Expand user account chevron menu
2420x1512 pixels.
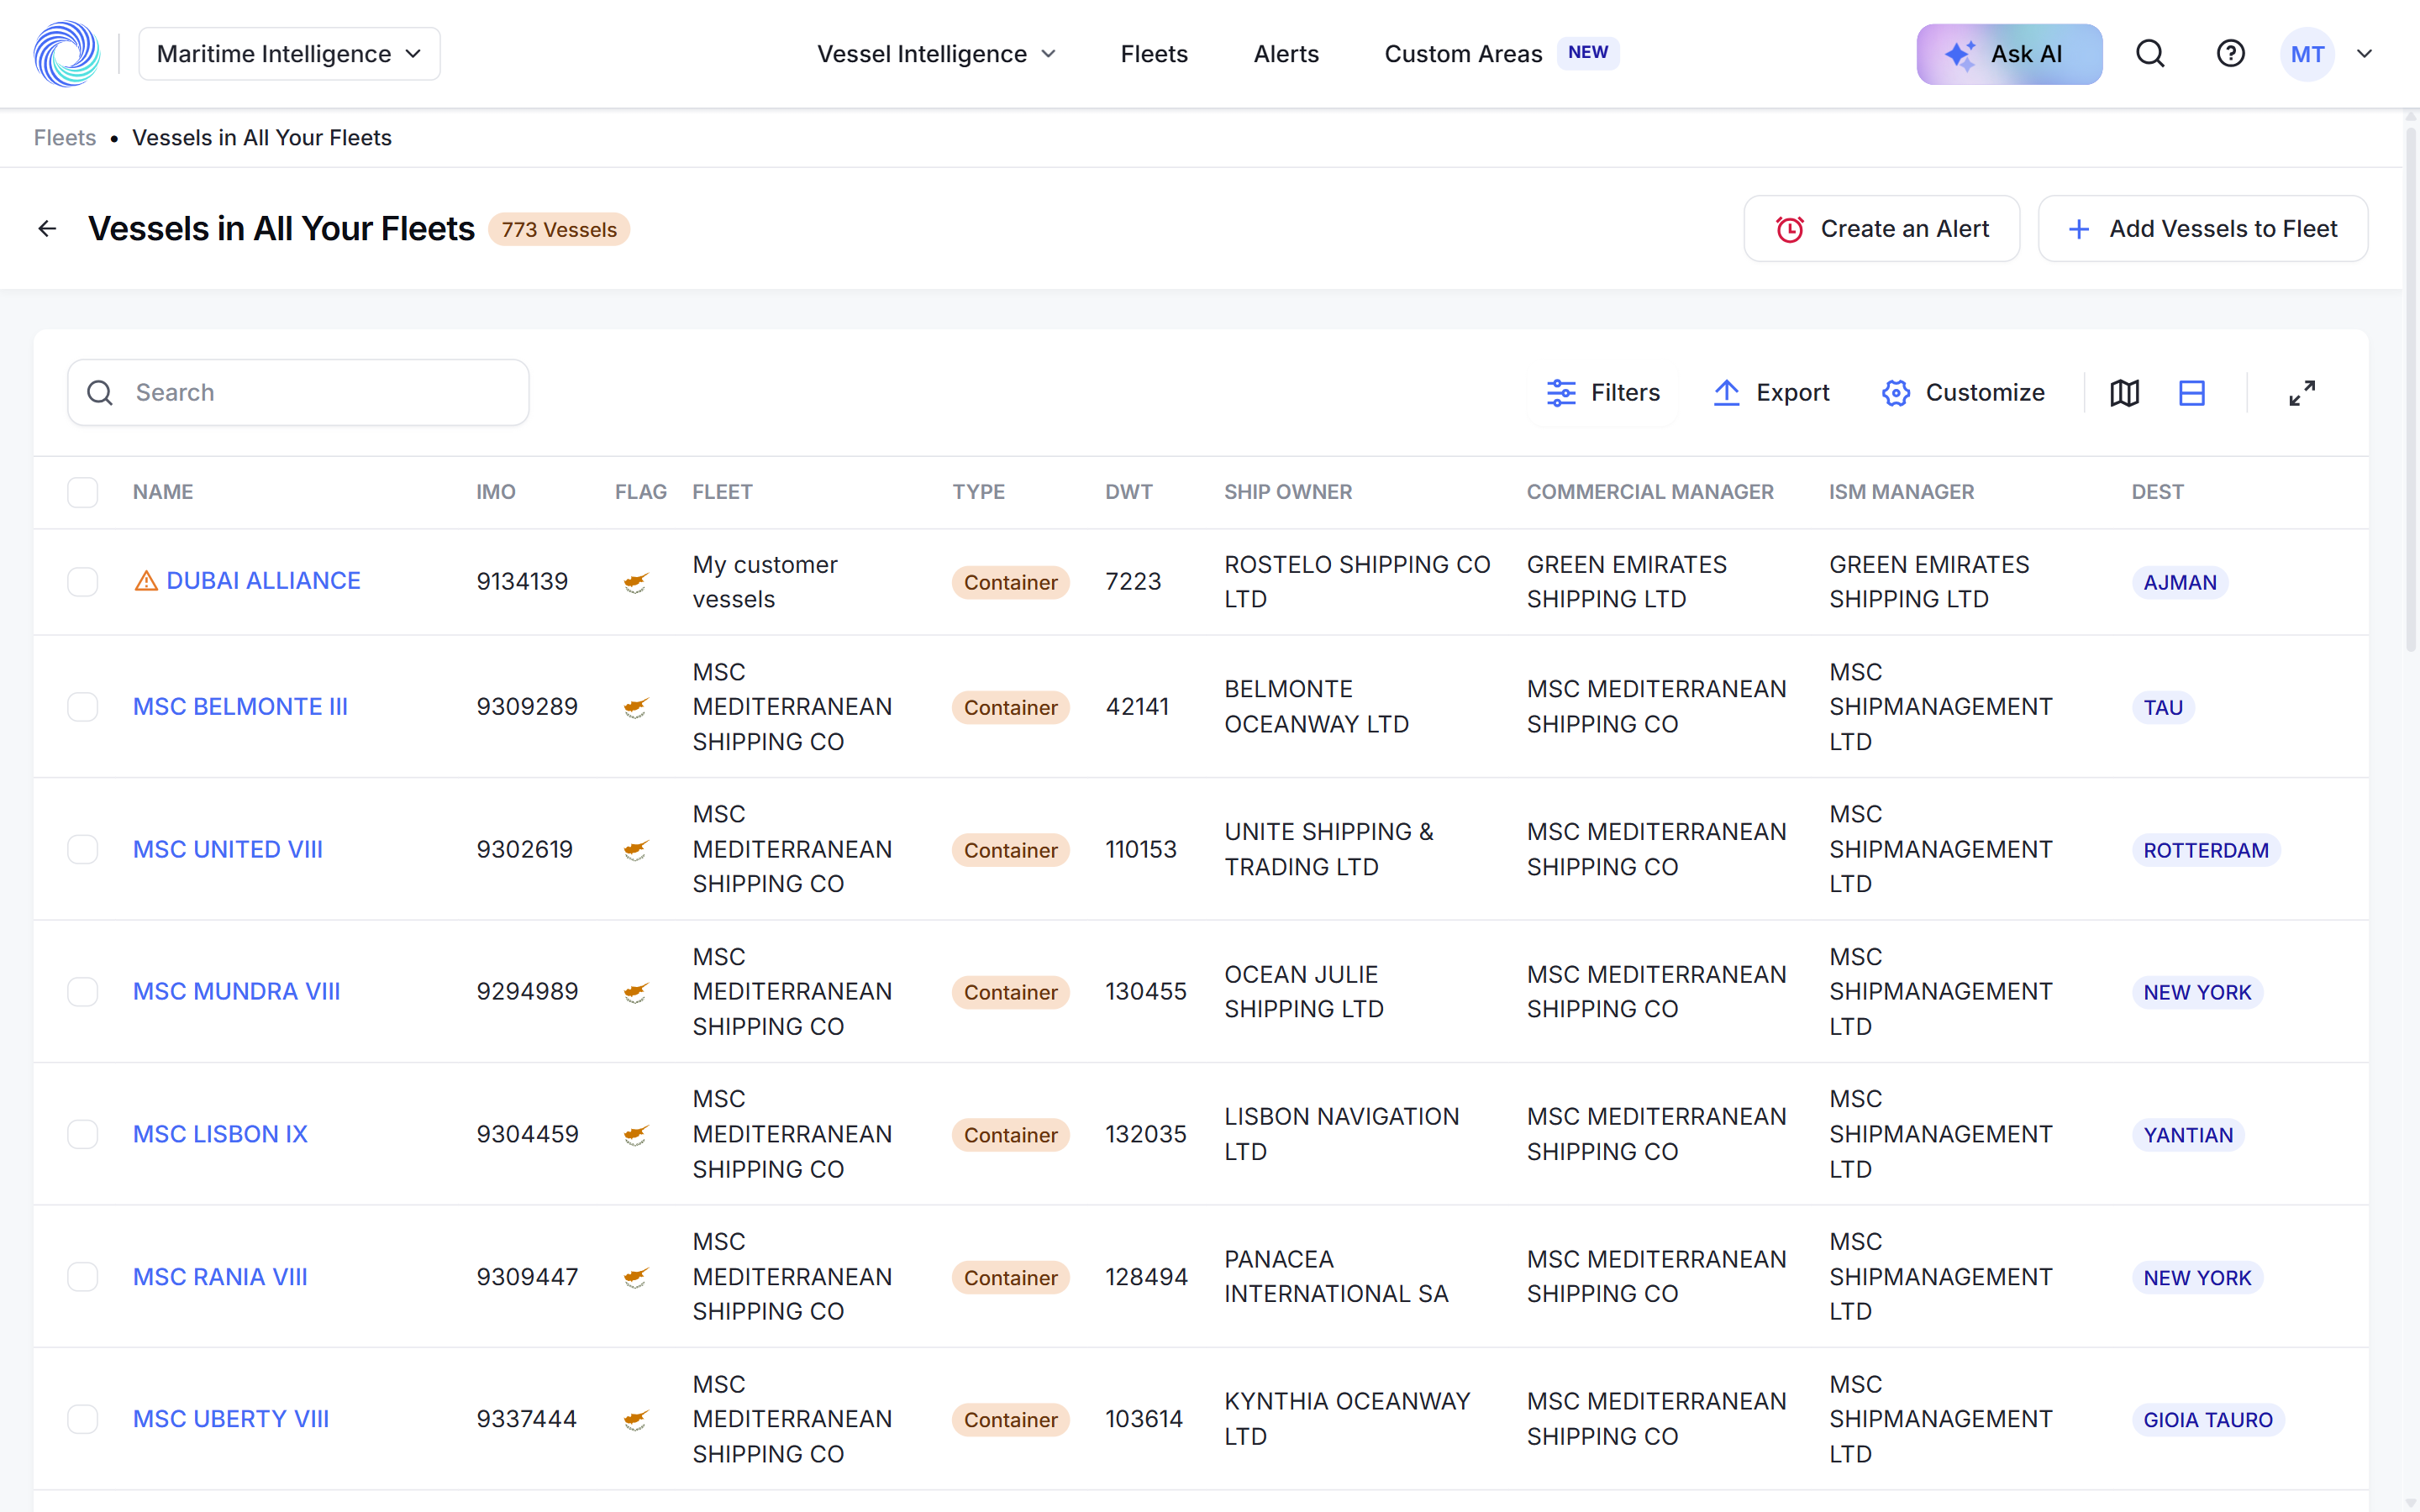click(x=2365, y=54)
